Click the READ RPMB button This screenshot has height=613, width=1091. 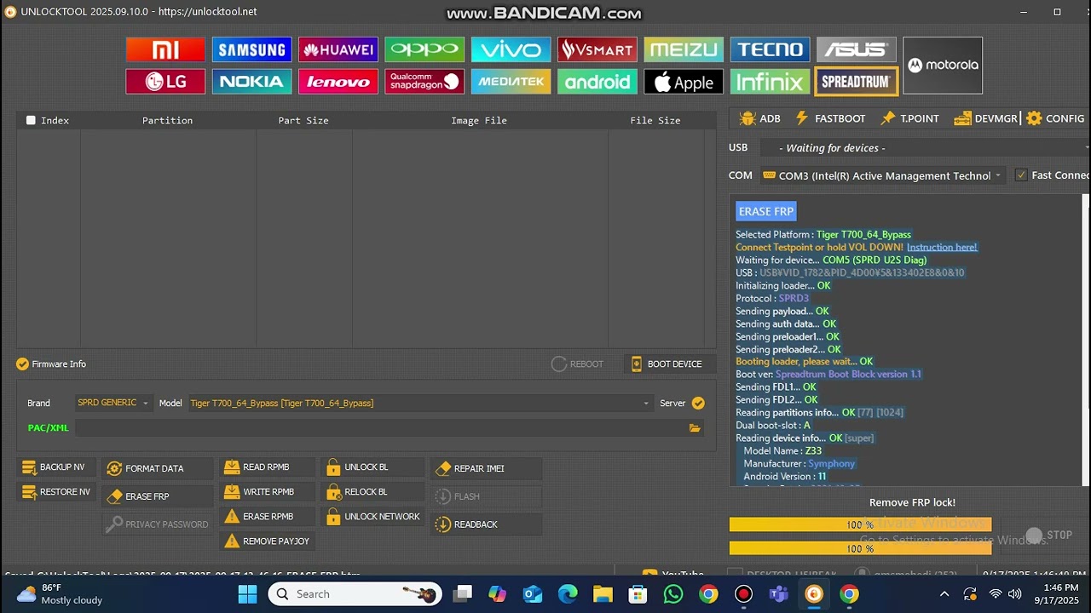click(x=267, y=467)
